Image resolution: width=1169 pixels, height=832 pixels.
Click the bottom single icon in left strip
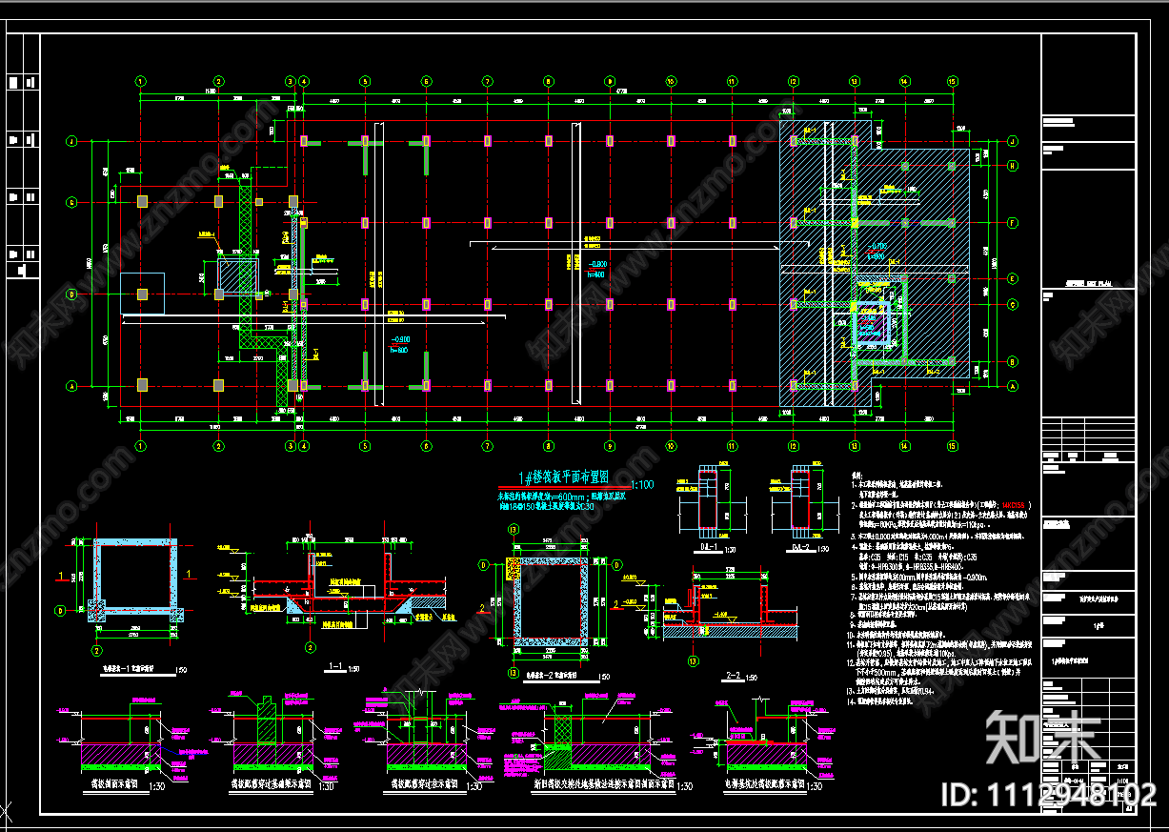[x=20, y=271]
